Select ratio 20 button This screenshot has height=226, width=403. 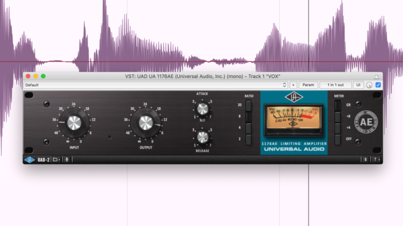pos(248,106)
